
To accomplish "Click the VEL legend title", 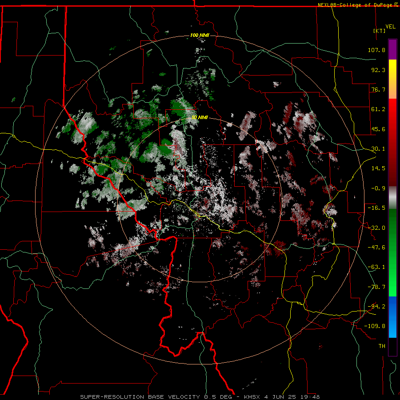I will (x=390, y=27).
